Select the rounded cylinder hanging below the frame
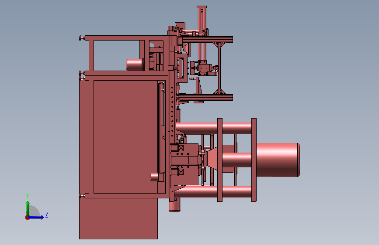 point(174,205)
